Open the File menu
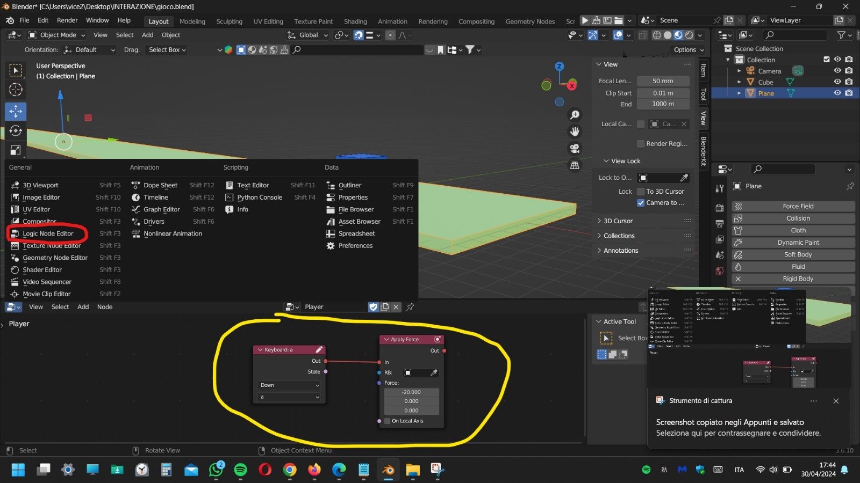860x483 pixels. click(x=24, y=20)
